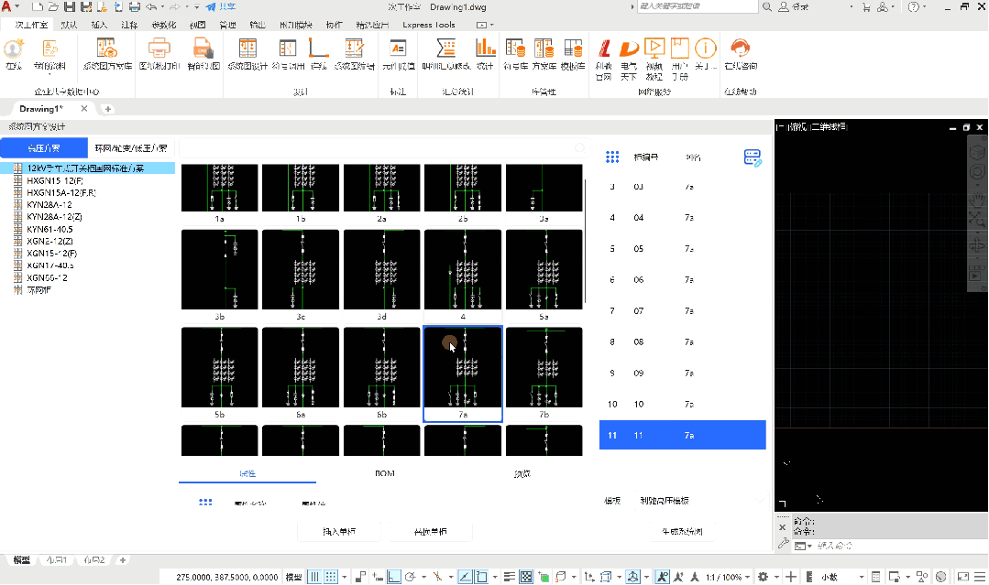Click the search magnifier icon in title bar
Viewport: 989px width, 585px height.
[767, 7]
